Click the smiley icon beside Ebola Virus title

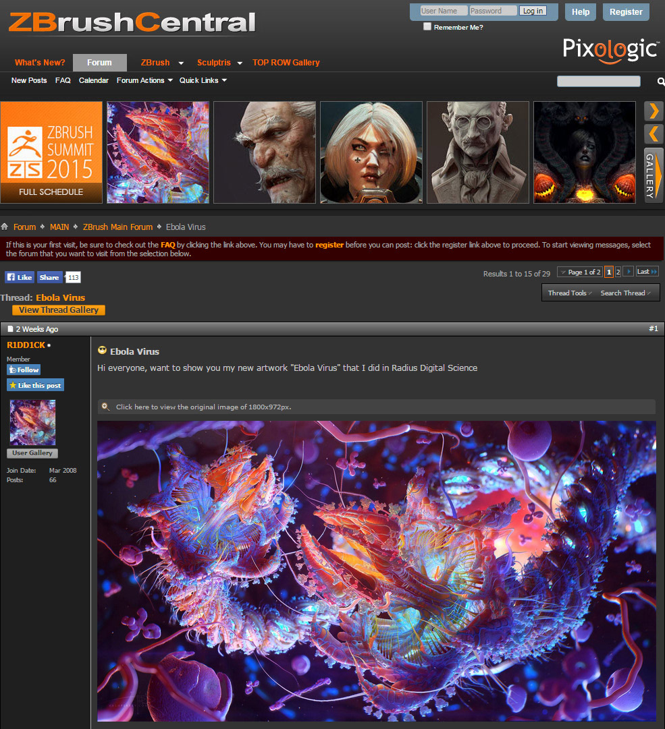click(x=103, y=351)
